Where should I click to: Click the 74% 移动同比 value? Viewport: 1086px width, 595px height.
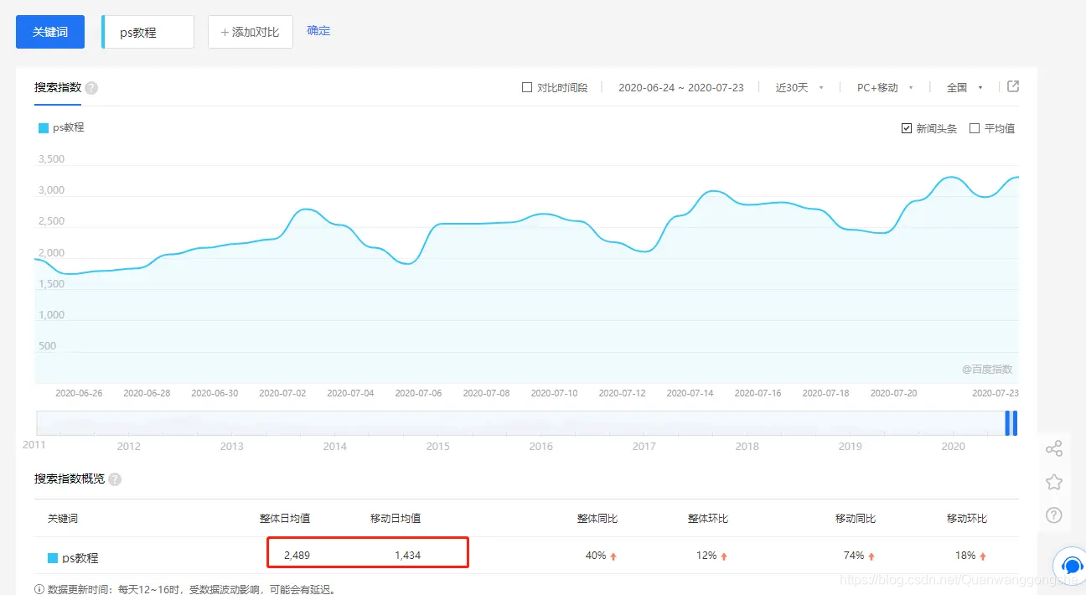pos(854,556)
